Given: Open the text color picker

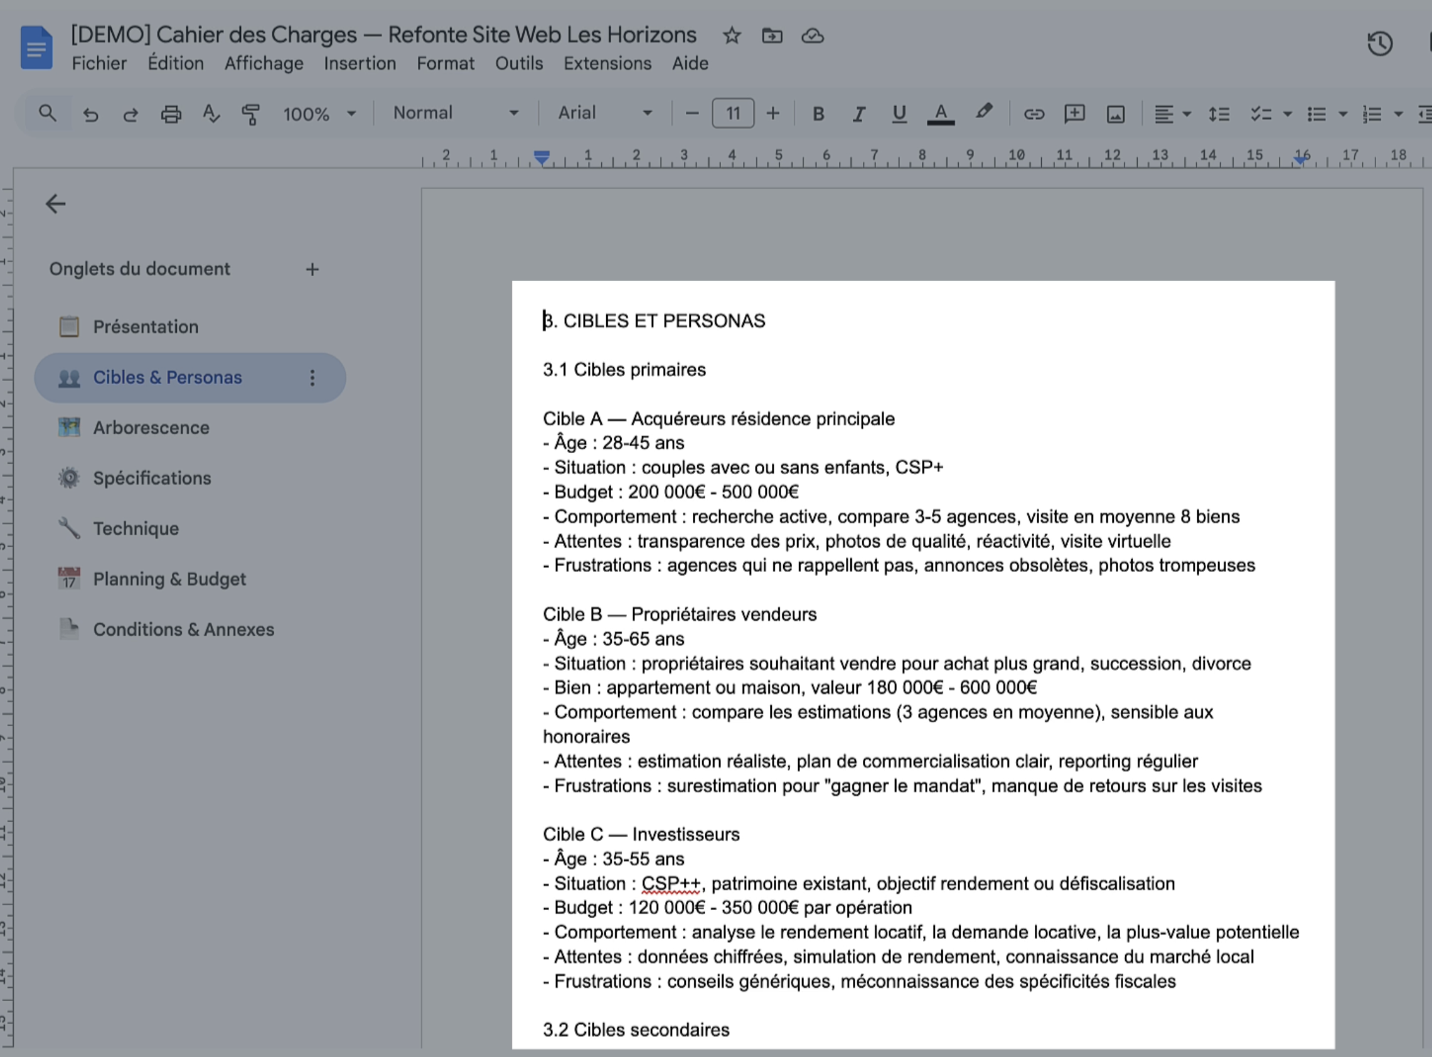Looking at the screenshot, I should tap(941, 114).
